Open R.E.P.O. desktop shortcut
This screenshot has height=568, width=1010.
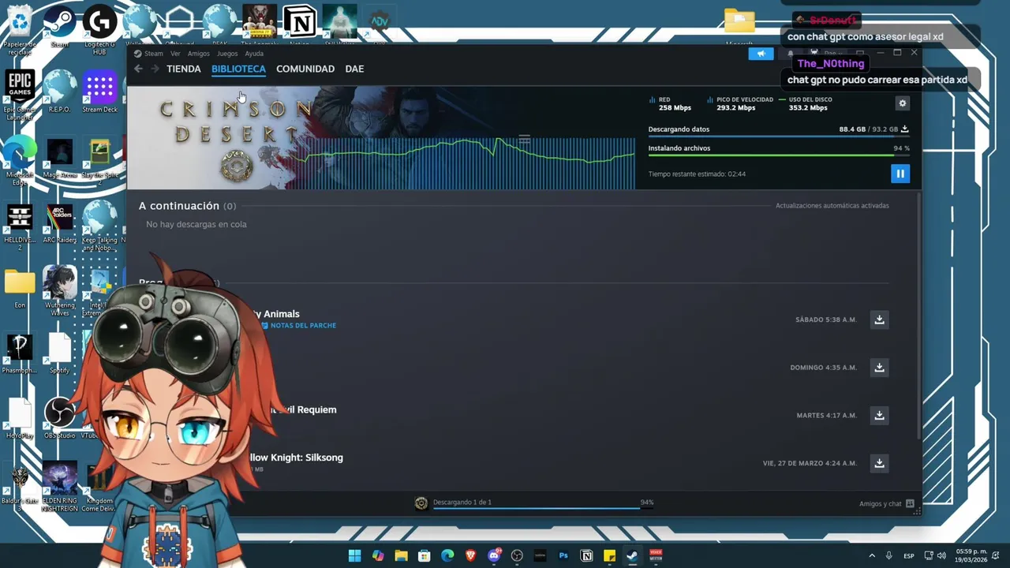tap(60, 91)
